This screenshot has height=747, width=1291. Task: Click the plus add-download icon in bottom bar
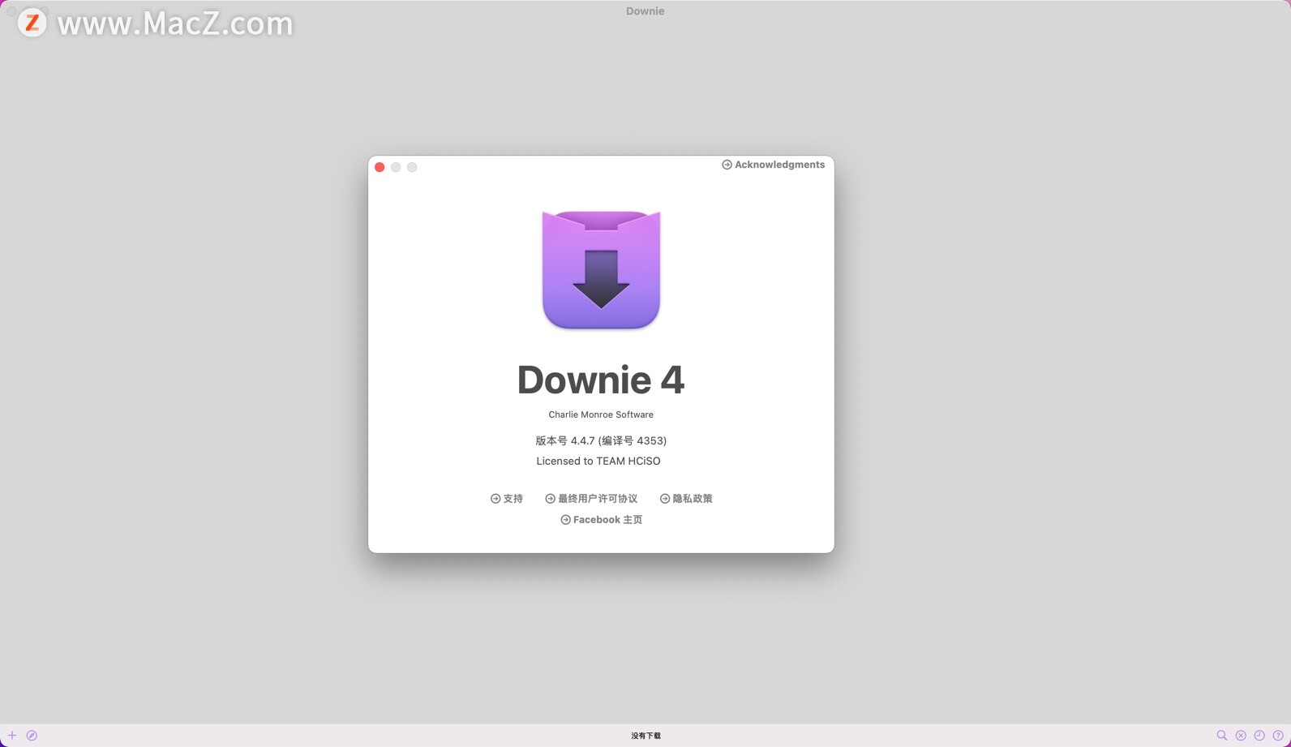coord(12,736)
